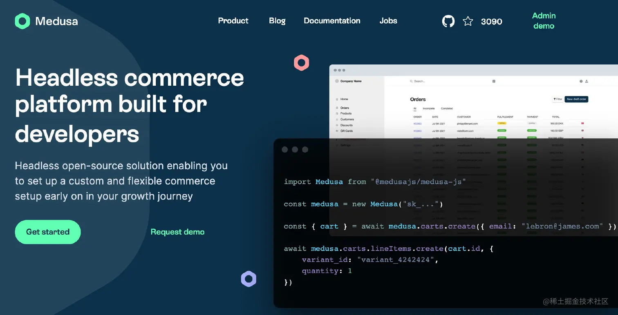This screenshot has height=315, width=618.
Task: Select Products in the admin sidebar
Action: pos(346,113)
